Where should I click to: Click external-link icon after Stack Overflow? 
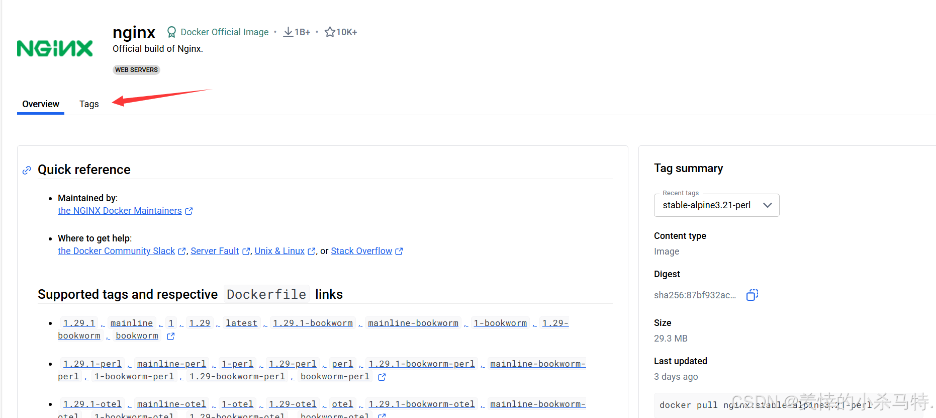tap(399, 252)
